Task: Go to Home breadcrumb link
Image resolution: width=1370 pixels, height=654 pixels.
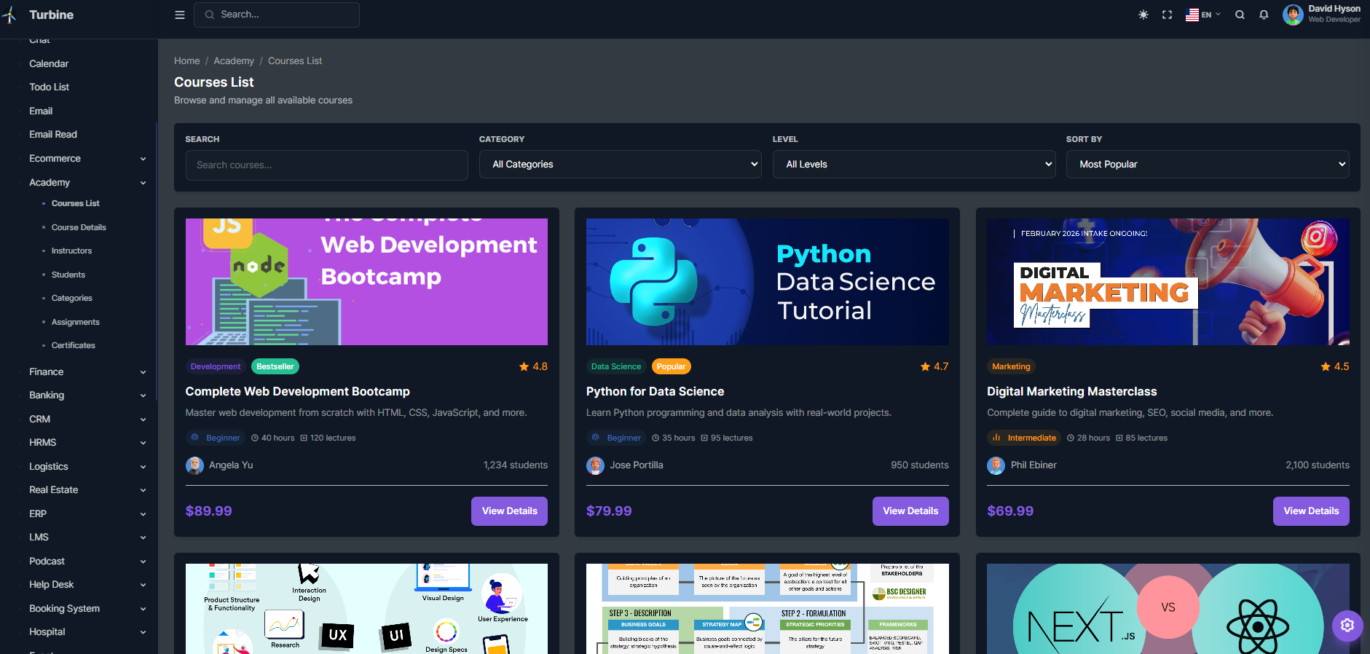Action: pyautogui.click(x=186, y=60)
